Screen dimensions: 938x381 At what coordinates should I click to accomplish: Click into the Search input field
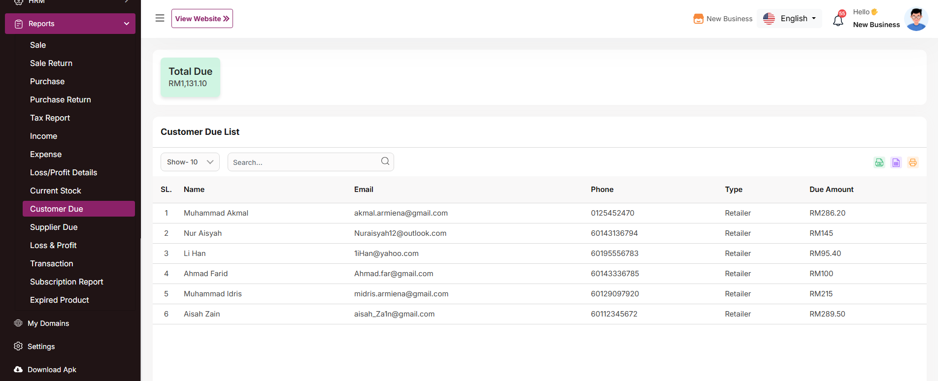[x=303, y=162]
